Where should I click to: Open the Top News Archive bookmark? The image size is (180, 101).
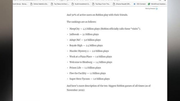point(60,4)
